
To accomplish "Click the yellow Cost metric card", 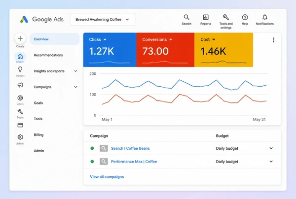I will [223, 50].
